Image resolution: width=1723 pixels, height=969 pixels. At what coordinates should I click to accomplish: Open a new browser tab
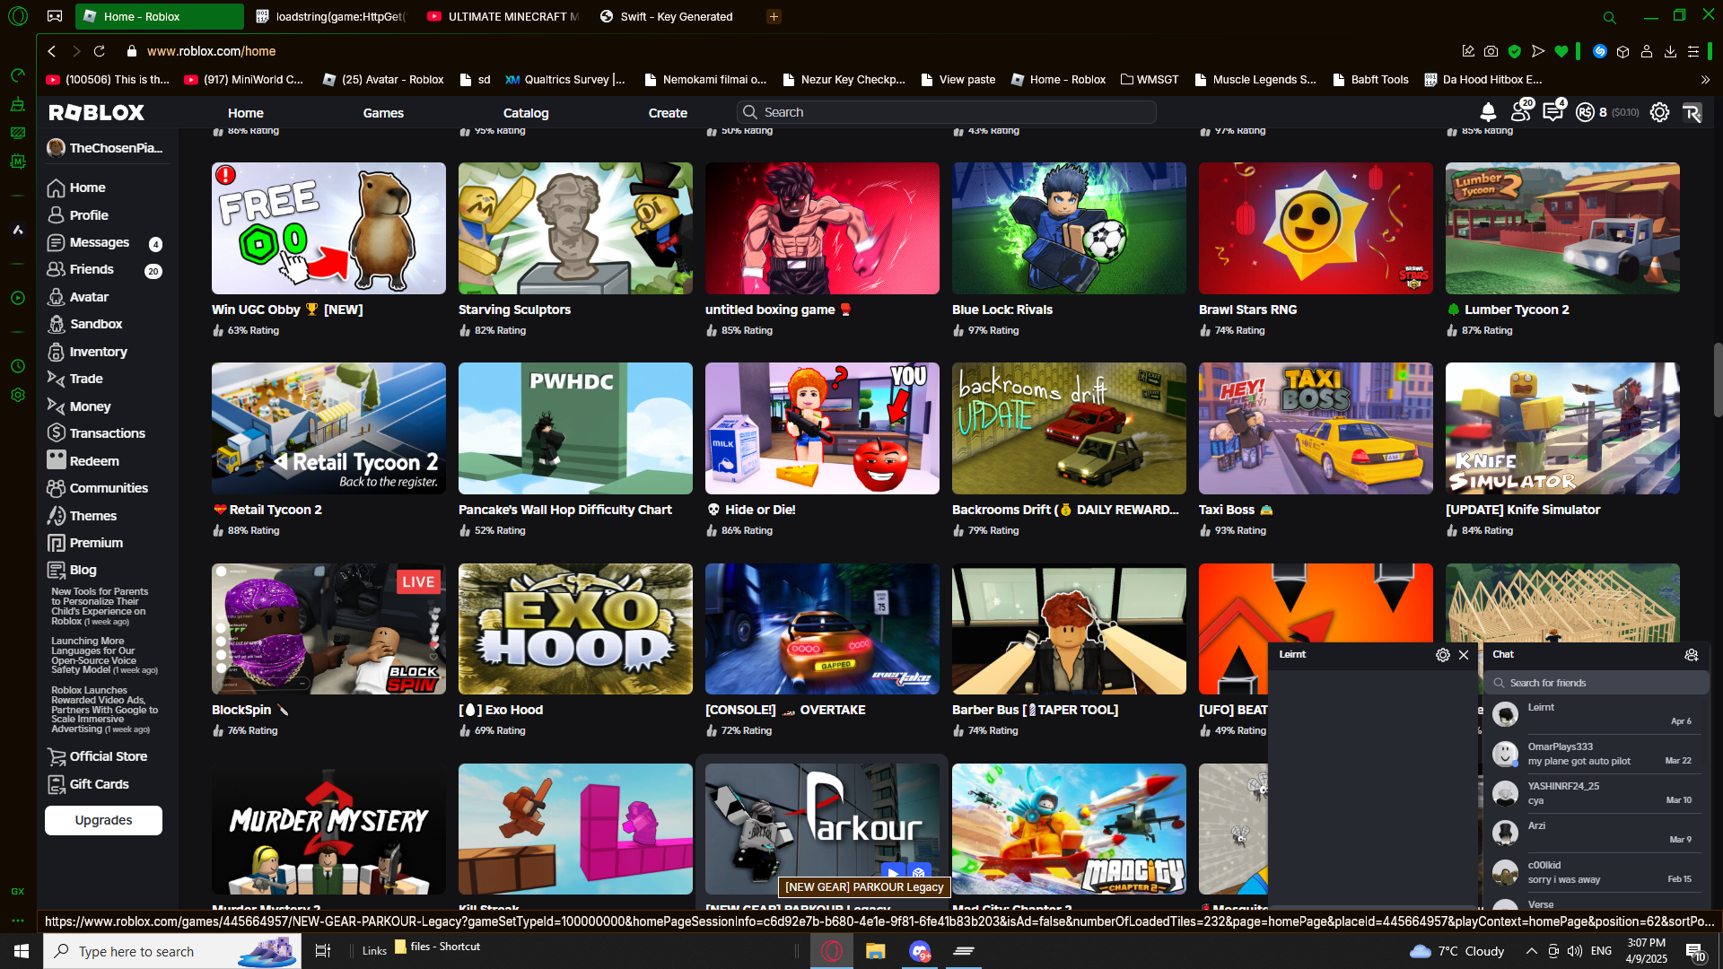click(x=774, y=16)
